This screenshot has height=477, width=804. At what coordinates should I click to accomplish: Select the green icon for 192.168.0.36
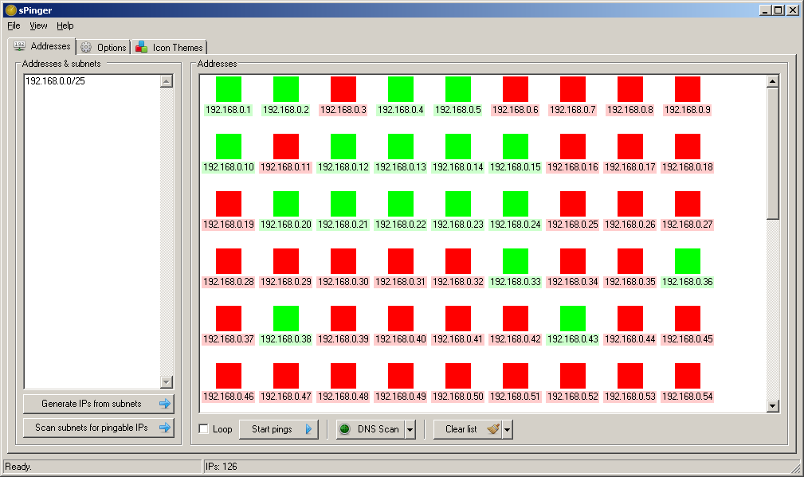pos(688,261)
